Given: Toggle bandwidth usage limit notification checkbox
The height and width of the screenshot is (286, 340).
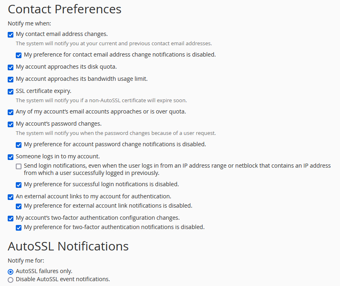Looking at the screenshot, I should [11, 80].
